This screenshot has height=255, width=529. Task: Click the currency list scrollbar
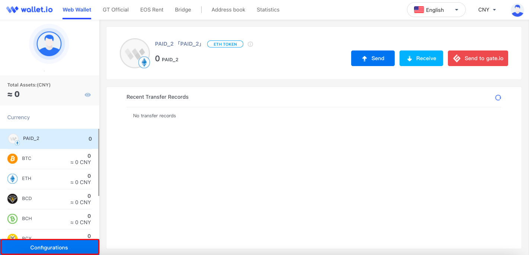[99, 163]
